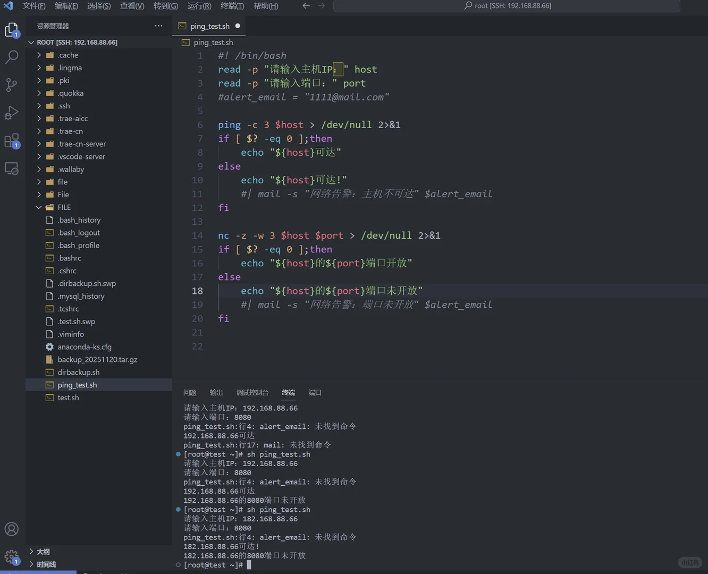Viewport: 708px width, 574px height.
Task: Open Explorer views and more actions menu
Action: point(158,26)
